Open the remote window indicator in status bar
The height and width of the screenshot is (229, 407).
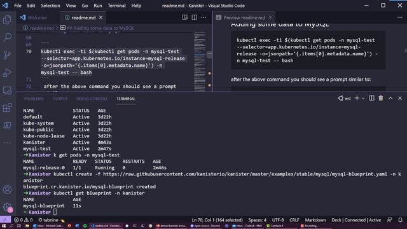(x=5, y=220)
